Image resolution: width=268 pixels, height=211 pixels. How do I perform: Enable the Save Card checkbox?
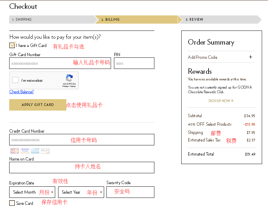[x=12, y=203]
